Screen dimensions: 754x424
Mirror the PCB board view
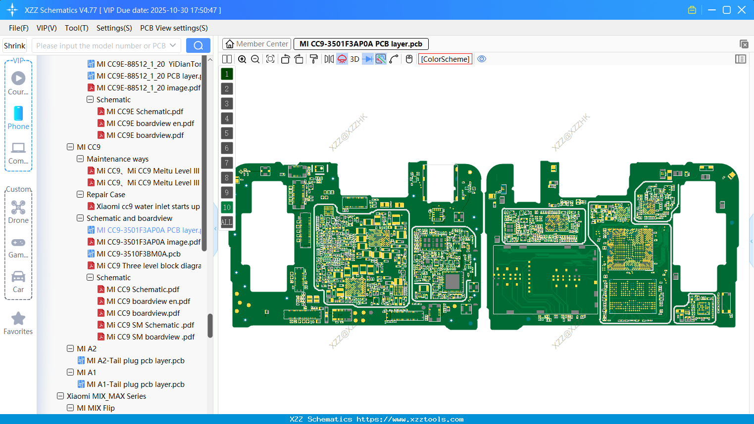pos(328,59)
